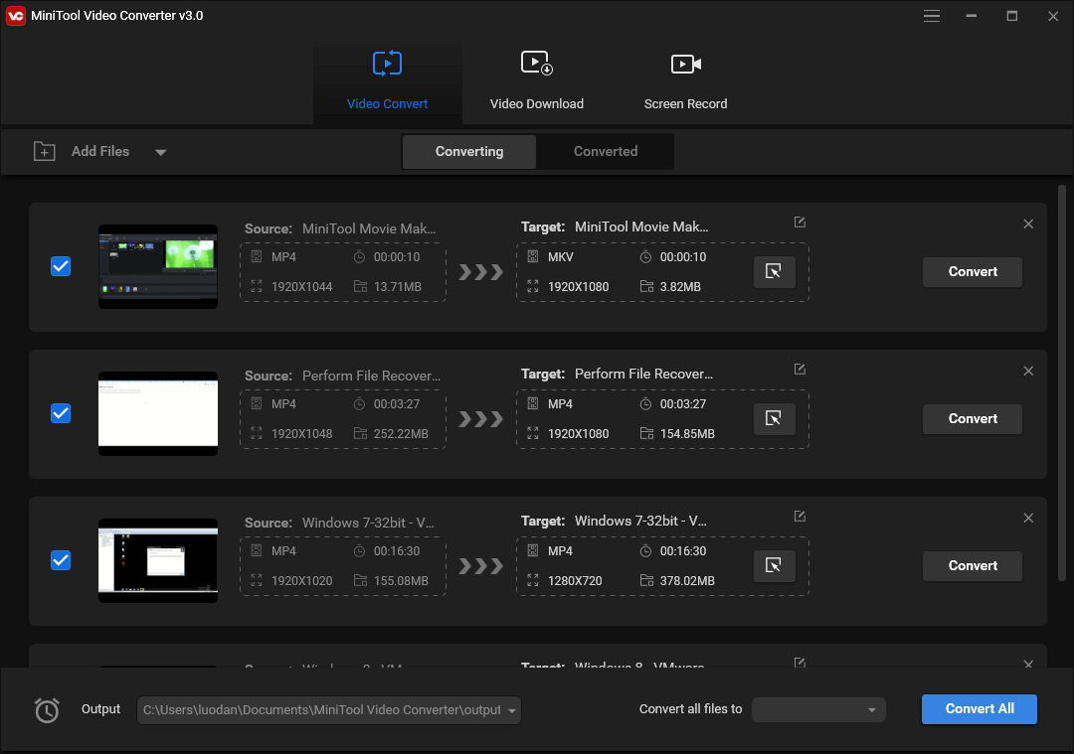This screenshot has height=754, width=1074.
Task: Edit target name of MiniTool Movie Maker file
Action: coord(800,223)
